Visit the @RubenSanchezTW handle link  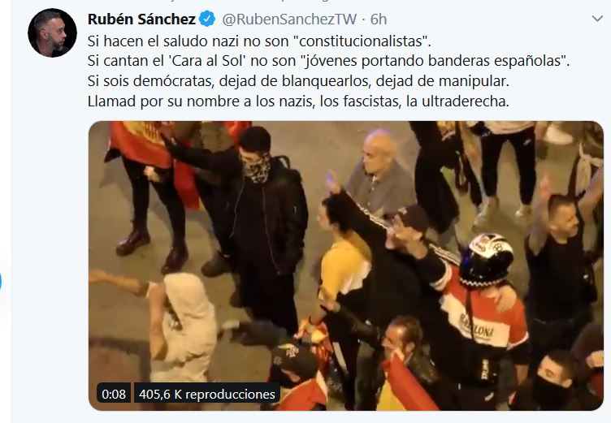[289, 19]
